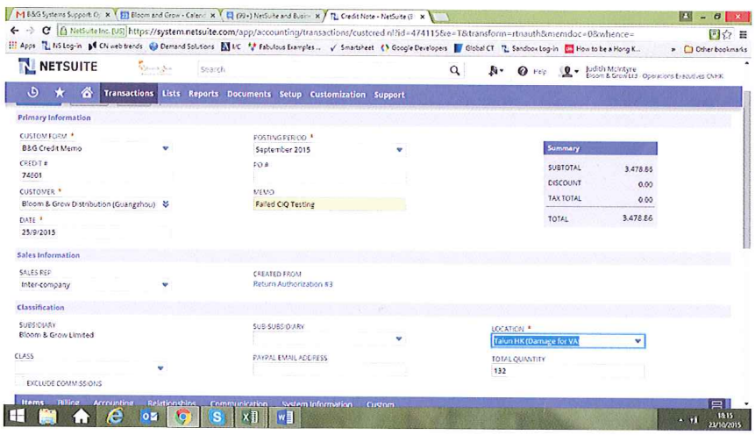Open Word from the taskbar
Image resolution: width=755 pixels, height=435 pixels.
point(285,417)
